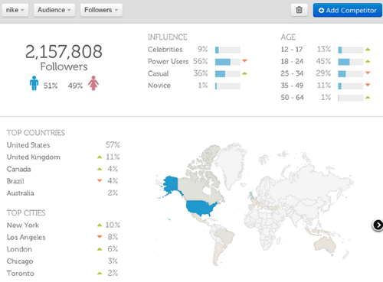Click the Power Users influence bar
Viewport: 383px width, 282px height.
(228, 62)
